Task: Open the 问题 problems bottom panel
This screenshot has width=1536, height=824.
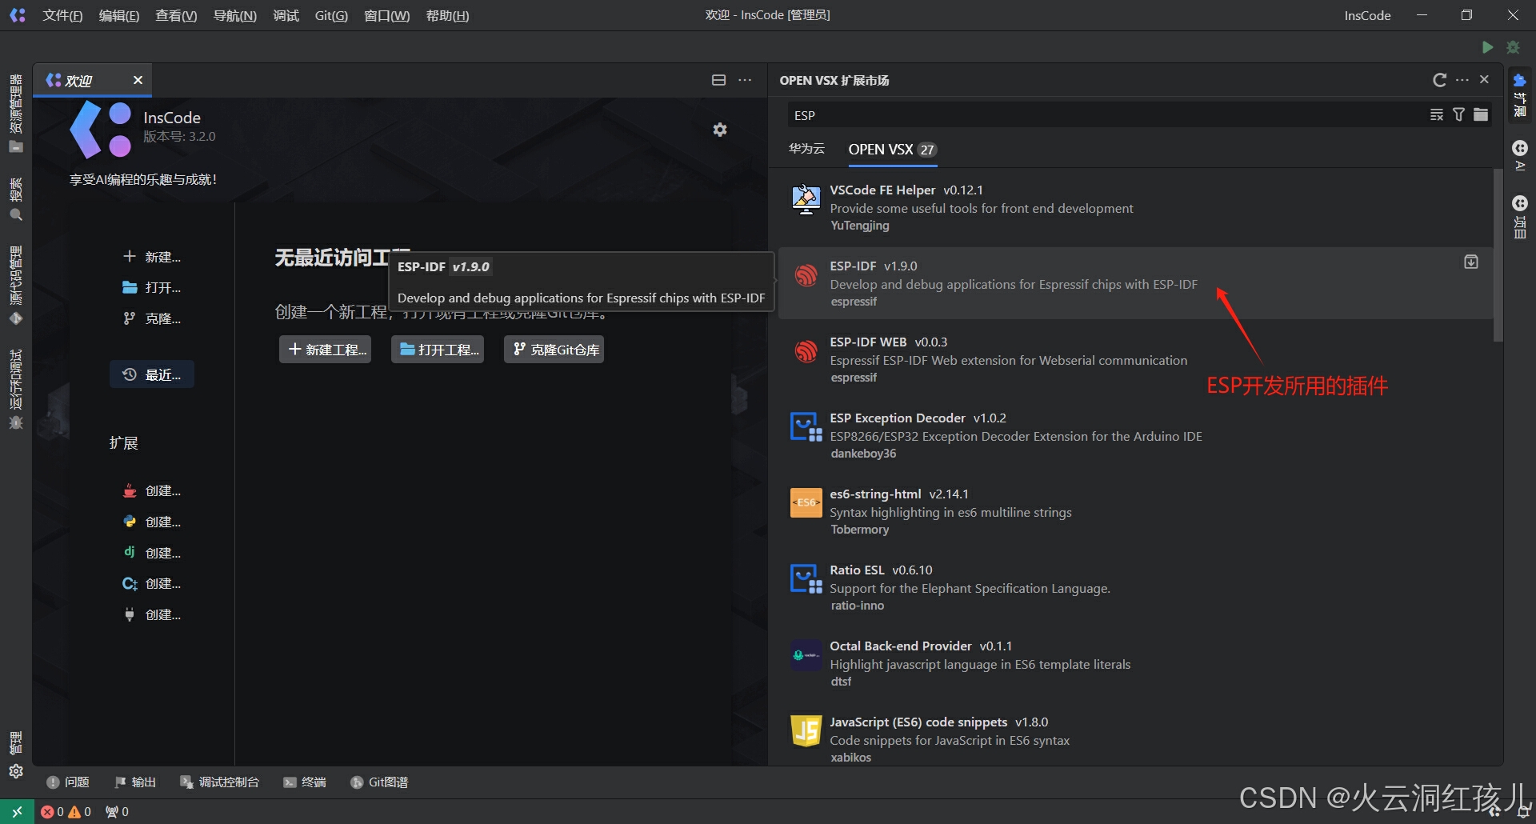Action: pyautogui.click(x=68, y=782)
